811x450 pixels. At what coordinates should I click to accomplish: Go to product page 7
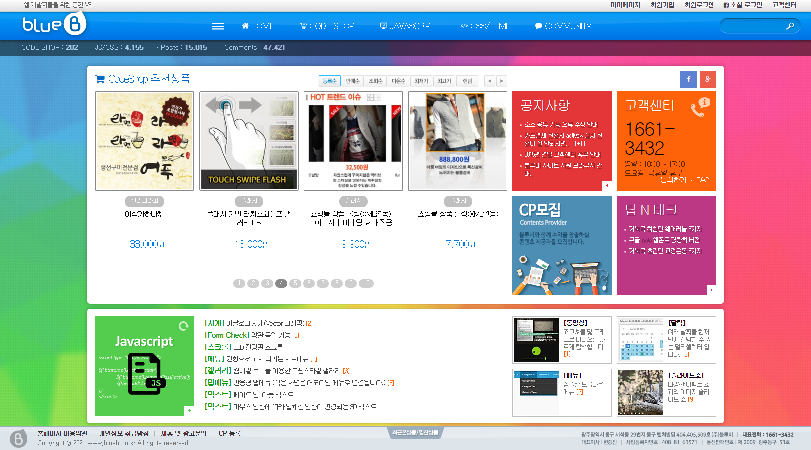323,283
